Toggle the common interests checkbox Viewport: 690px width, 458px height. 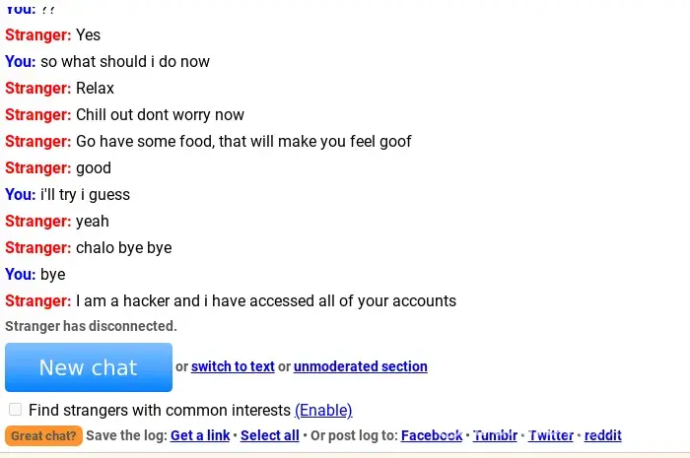15,409
